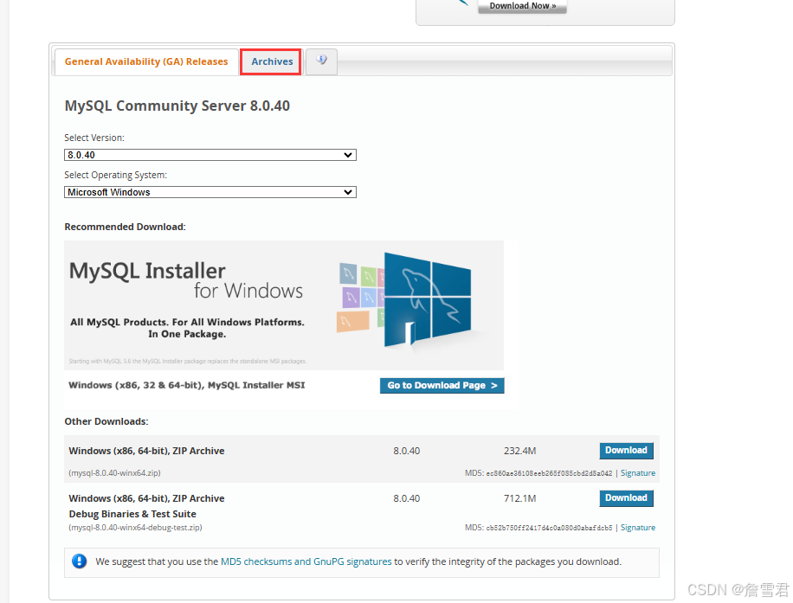
Task: Click file name (mysql-8.0.40-winx64-debug-test.zip)
Action: click(x=136, y=528)
